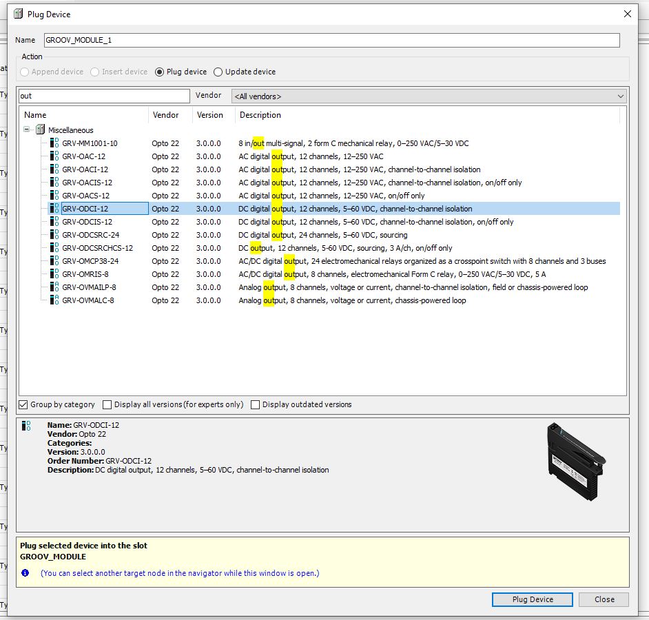The width and height of the screenshot is (649, 620).
Task: Click the GRV-OACI-12 module icon
Action: tap(54, 169)
